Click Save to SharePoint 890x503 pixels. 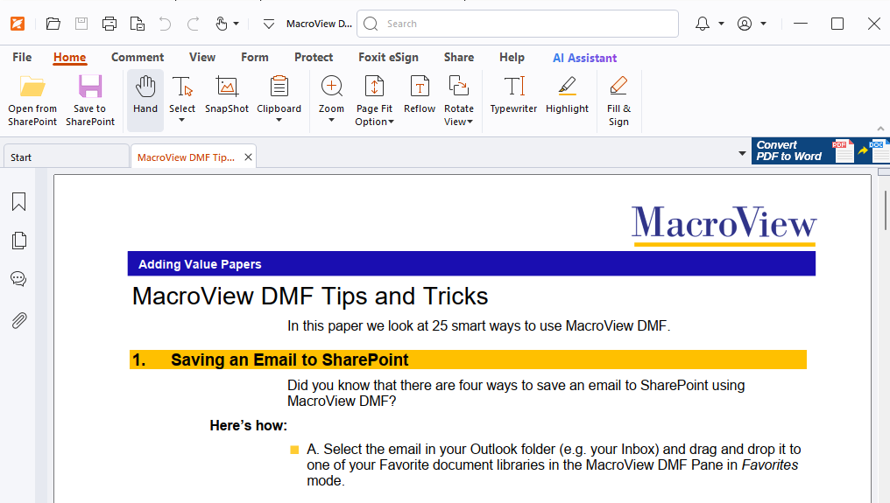click(x=90, y=101)
